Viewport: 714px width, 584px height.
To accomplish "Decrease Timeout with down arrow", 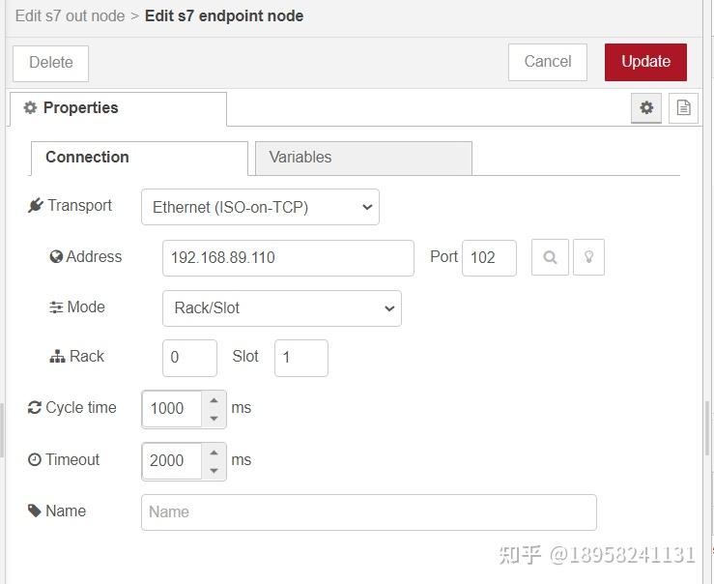I will point(214,470).
